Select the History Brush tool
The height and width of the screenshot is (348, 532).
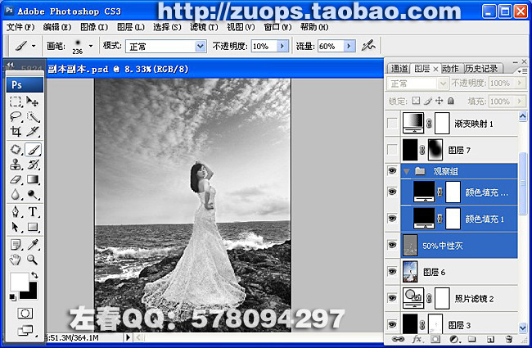point(33,165)
